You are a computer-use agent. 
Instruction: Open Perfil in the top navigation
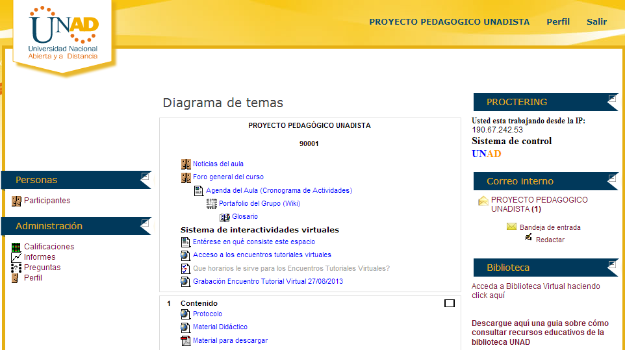558,22
